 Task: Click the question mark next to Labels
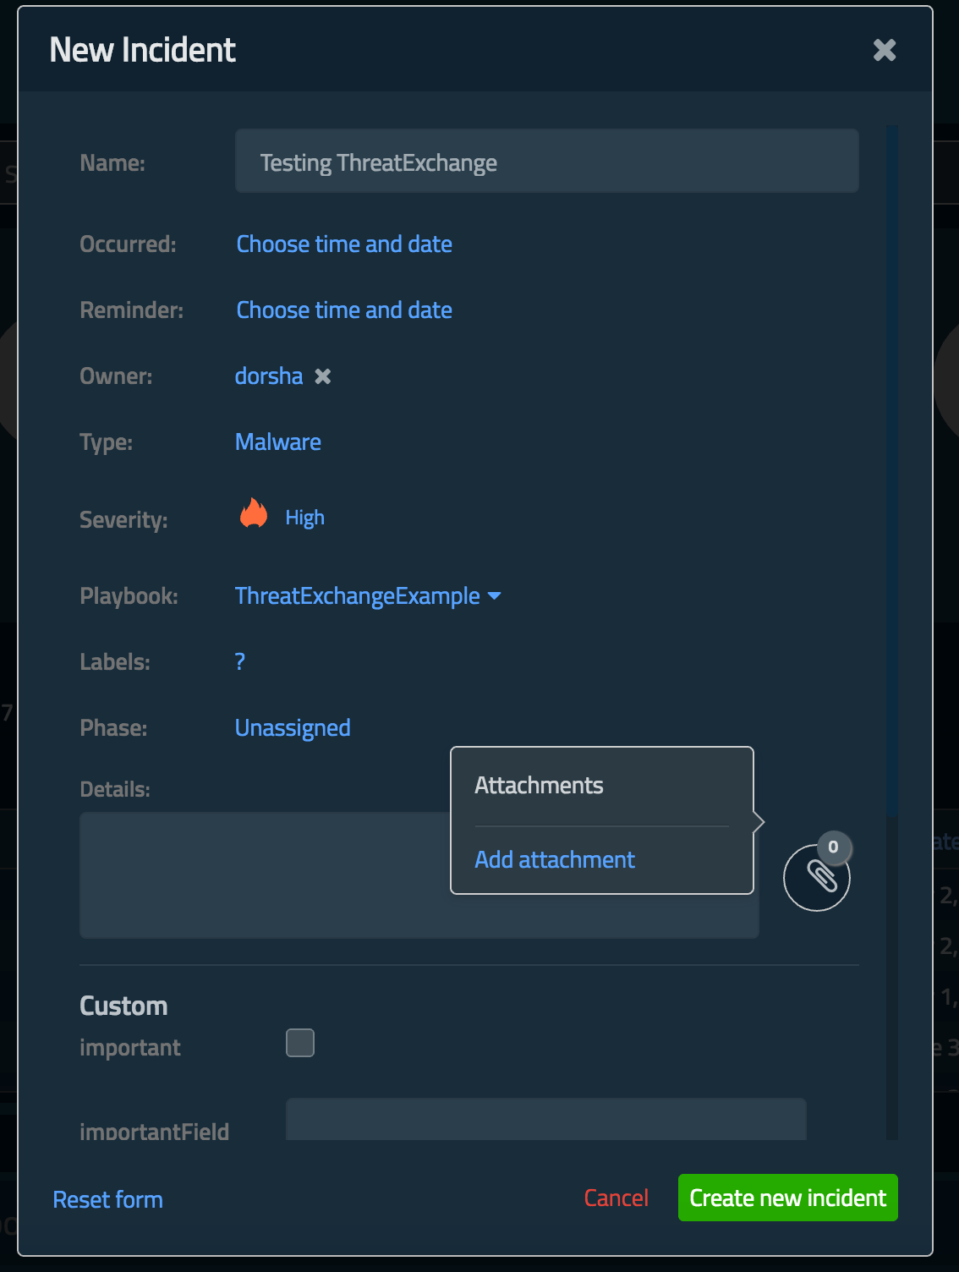click(x=239, y=662)
